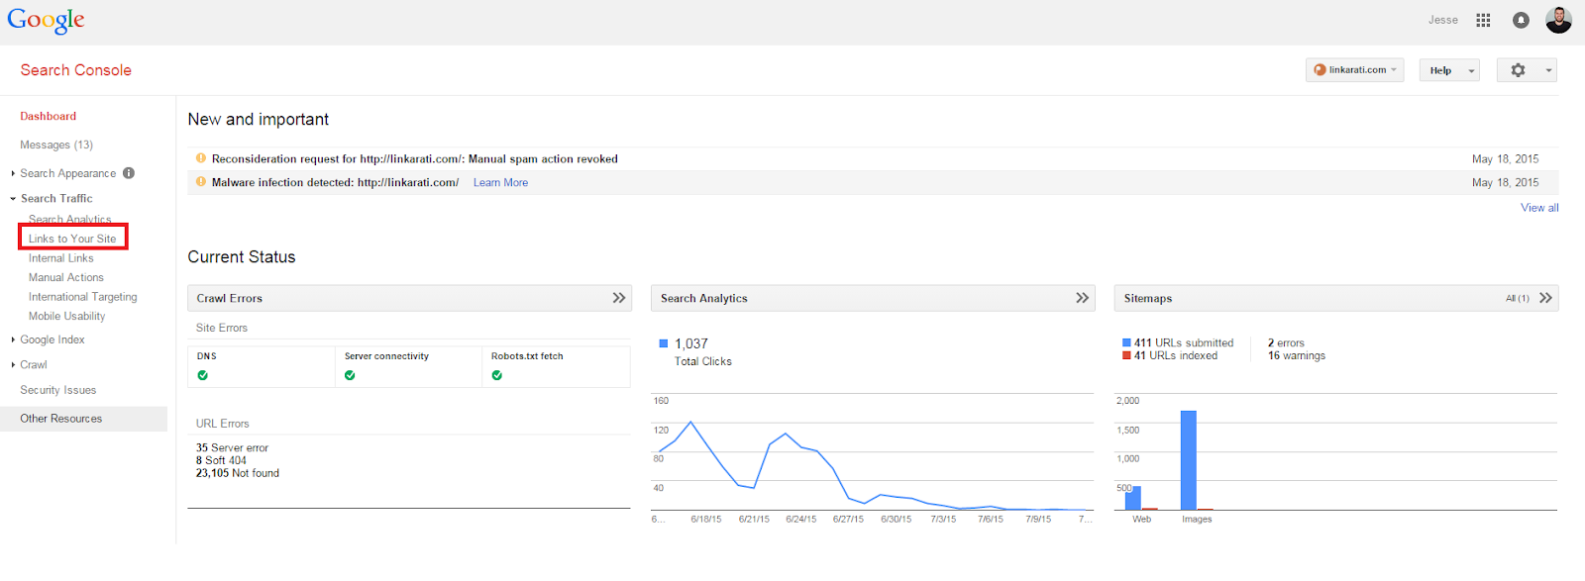Expand the Crawl section
Viewport: 1585px width, 581px height.
click(13, 365)
